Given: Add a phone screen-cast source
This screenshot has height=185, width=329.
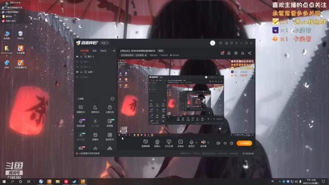Looking at the screenshot, I should [x=169, y=143].
